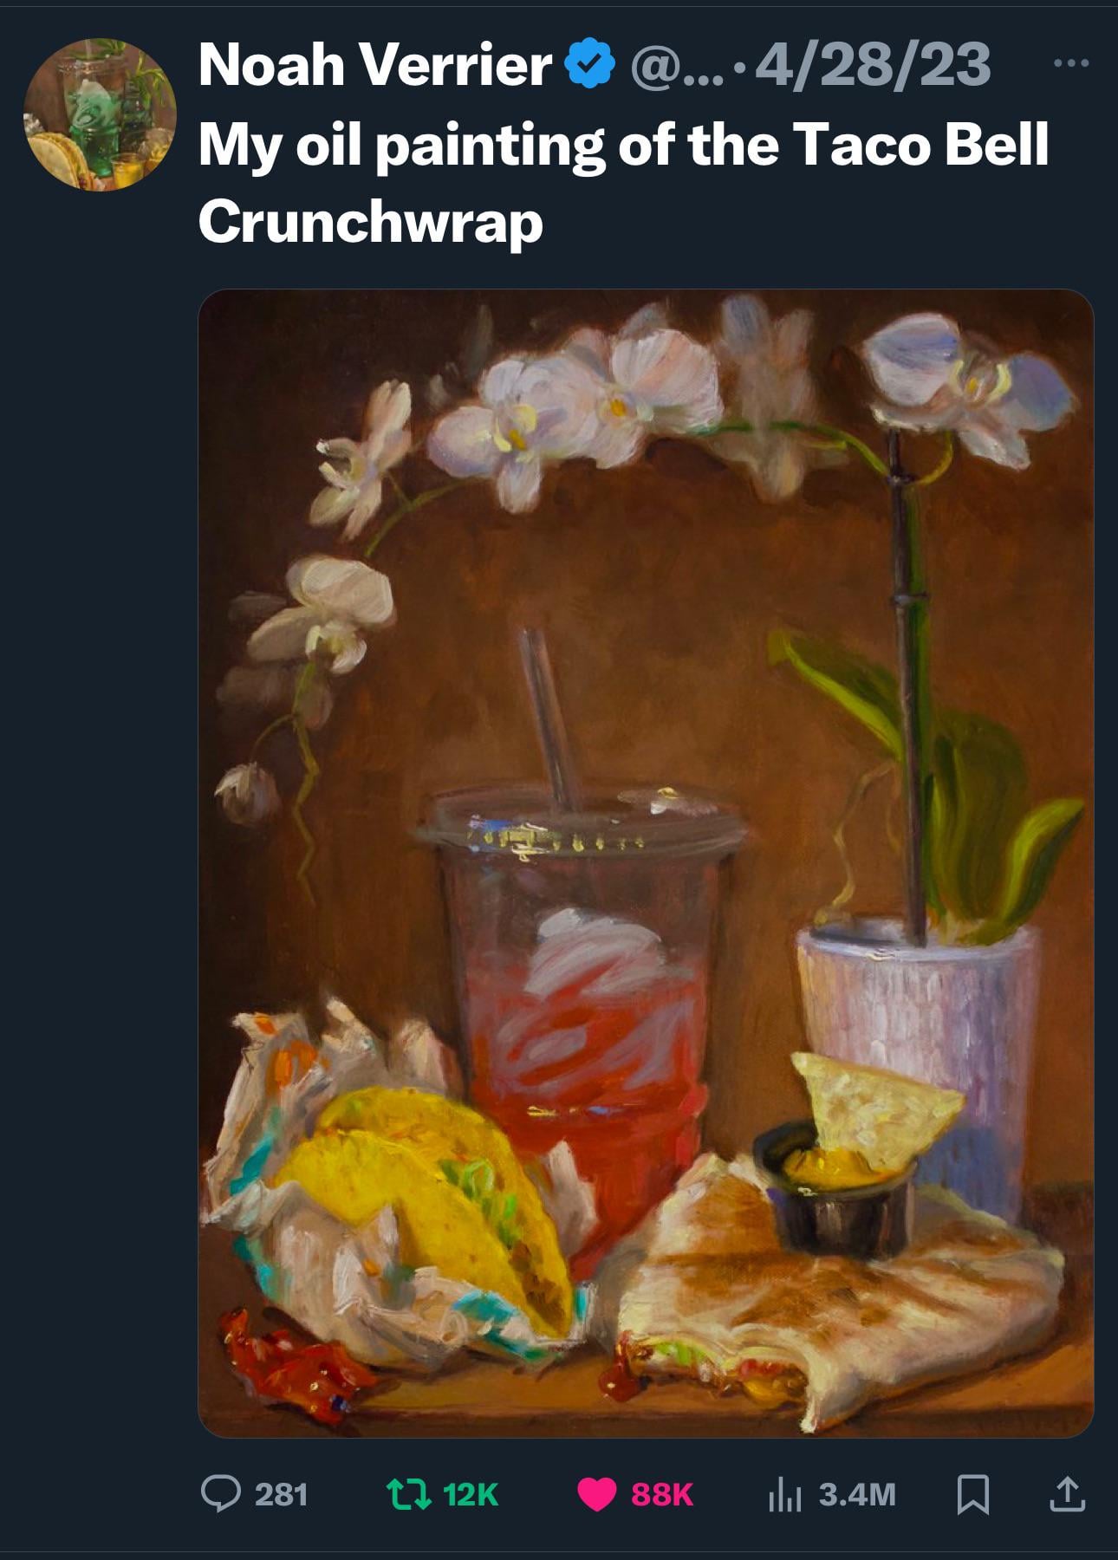
Task: Click the Noah Verrier display name
Action: (375, 65)
